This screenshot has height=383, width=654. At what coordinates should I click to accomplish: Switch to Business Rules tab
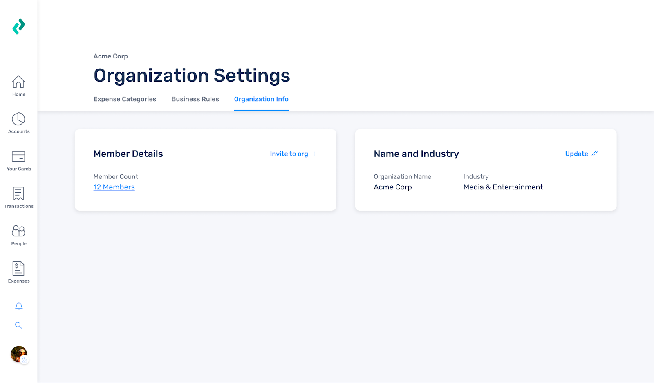[x=195, y=99]
